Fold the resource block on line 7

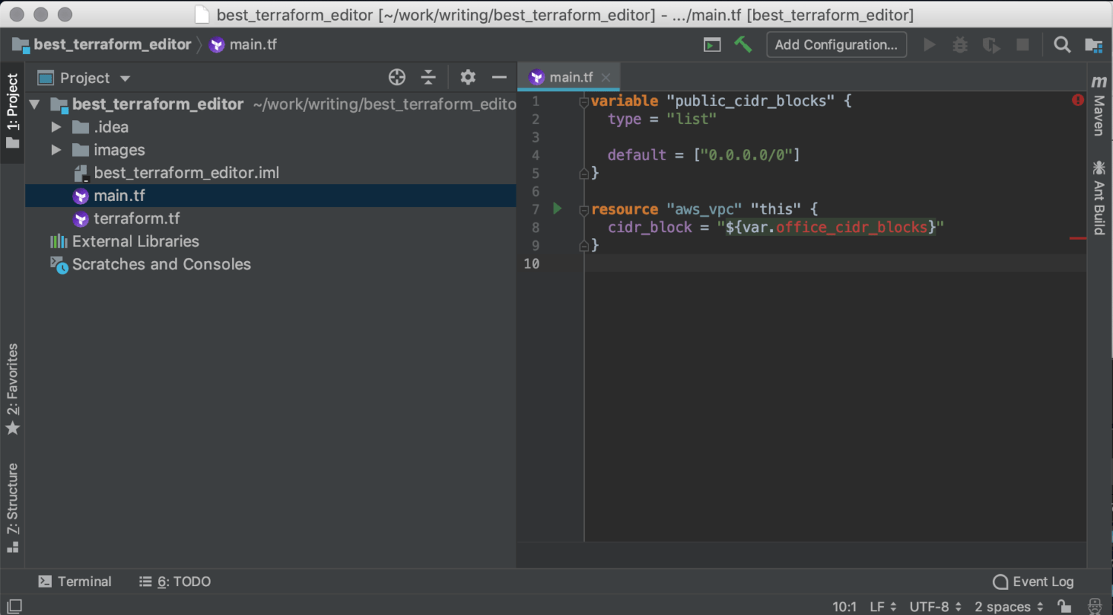point(584,210)
